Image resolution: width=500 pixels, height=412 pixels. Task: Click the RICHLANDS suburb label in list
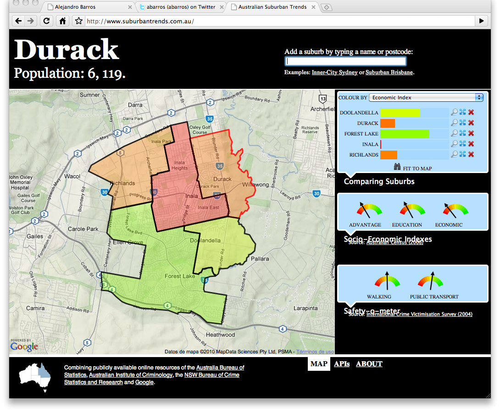(364, 155)
